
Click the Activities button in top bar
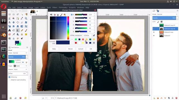(5, 1)
